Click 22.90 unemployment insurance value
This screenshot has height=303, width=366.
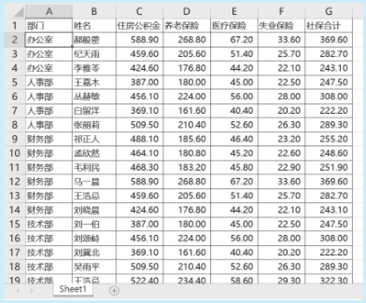click(281, 167)
